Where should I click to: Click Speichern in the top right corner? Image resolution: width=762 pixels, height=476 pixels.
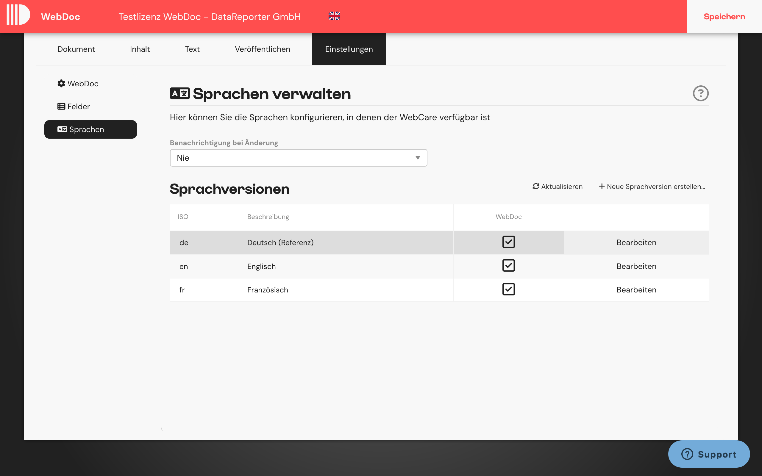pyautogui.click(x=724, y=16)
